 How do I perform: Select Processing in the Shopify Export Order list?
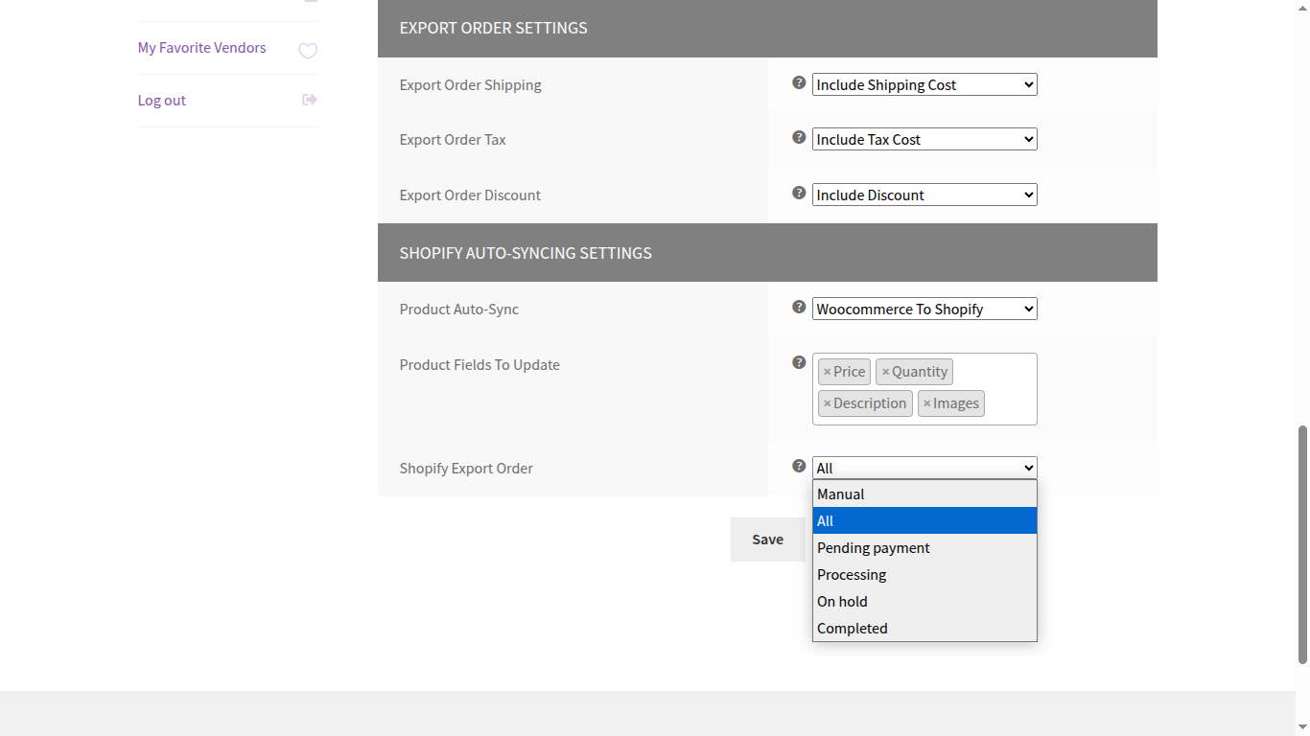point(852,574)
